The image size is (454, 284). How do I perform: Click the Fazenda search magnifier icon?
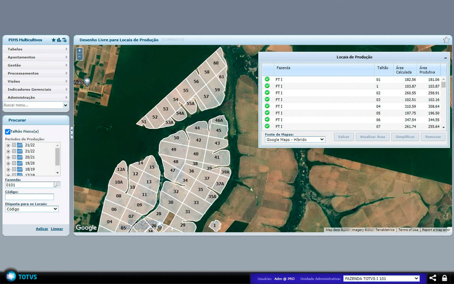point(57,185)
